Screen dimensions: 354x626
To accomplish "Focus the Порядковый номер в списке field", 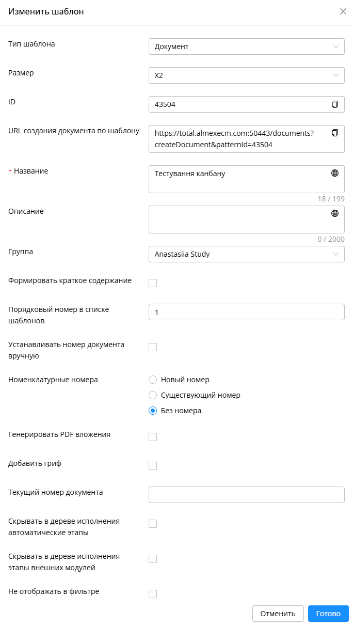I will click(x=247, y=312).
